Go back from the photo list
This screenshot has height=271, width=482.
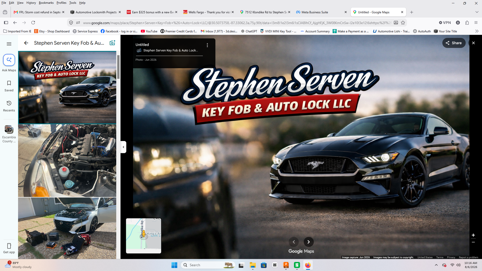point(26,43)
